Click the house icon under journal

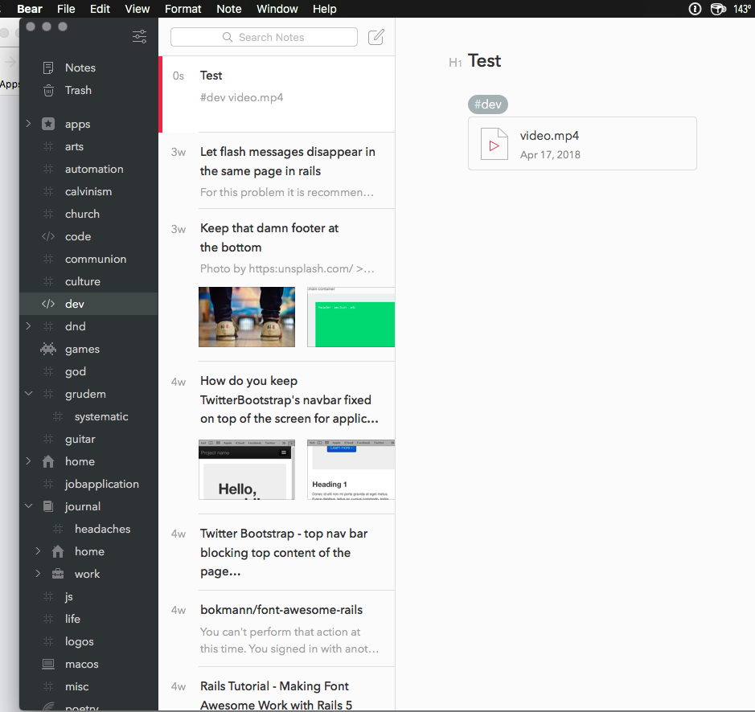point(58,552)
